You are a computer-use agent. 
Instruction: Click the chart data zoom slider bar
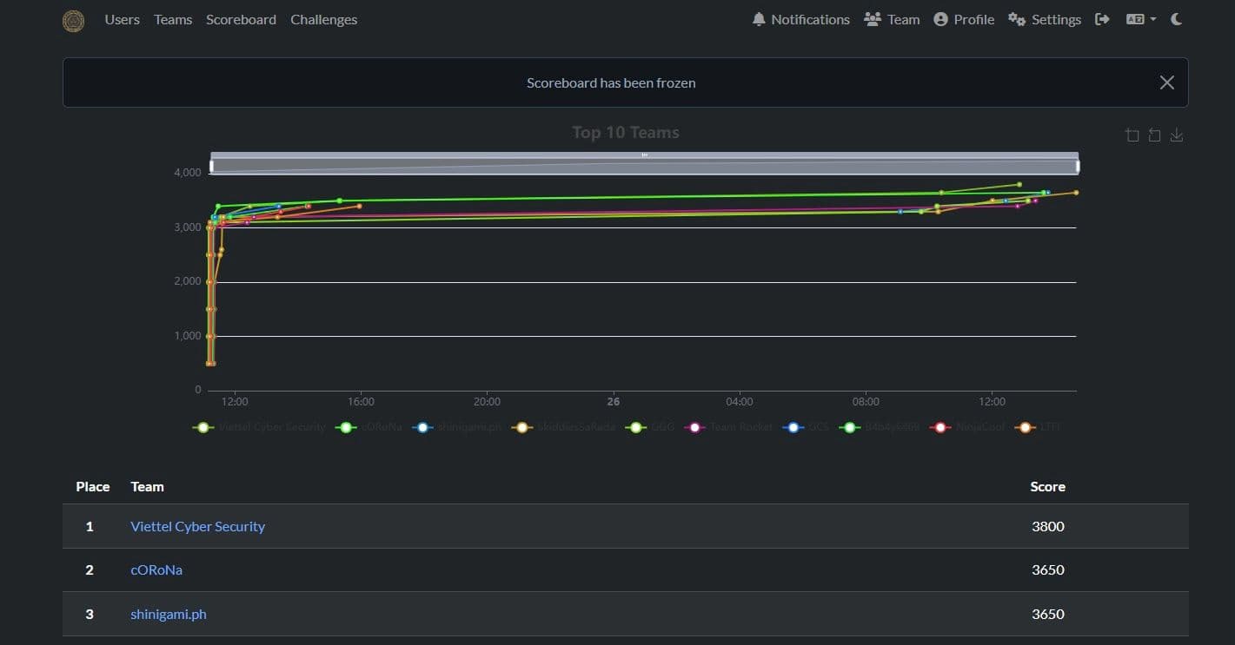[x=644, y=164]
